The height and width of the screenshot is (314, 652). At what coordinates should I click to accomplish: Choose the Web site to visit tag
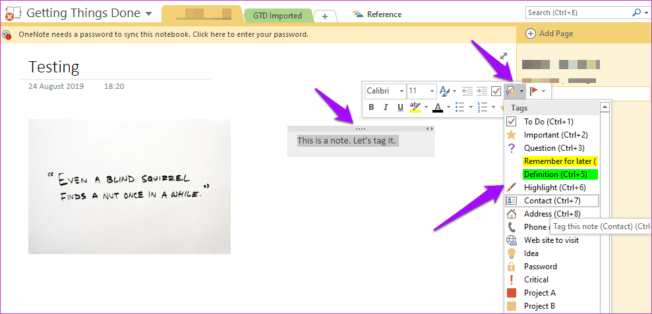pos(552,240)
